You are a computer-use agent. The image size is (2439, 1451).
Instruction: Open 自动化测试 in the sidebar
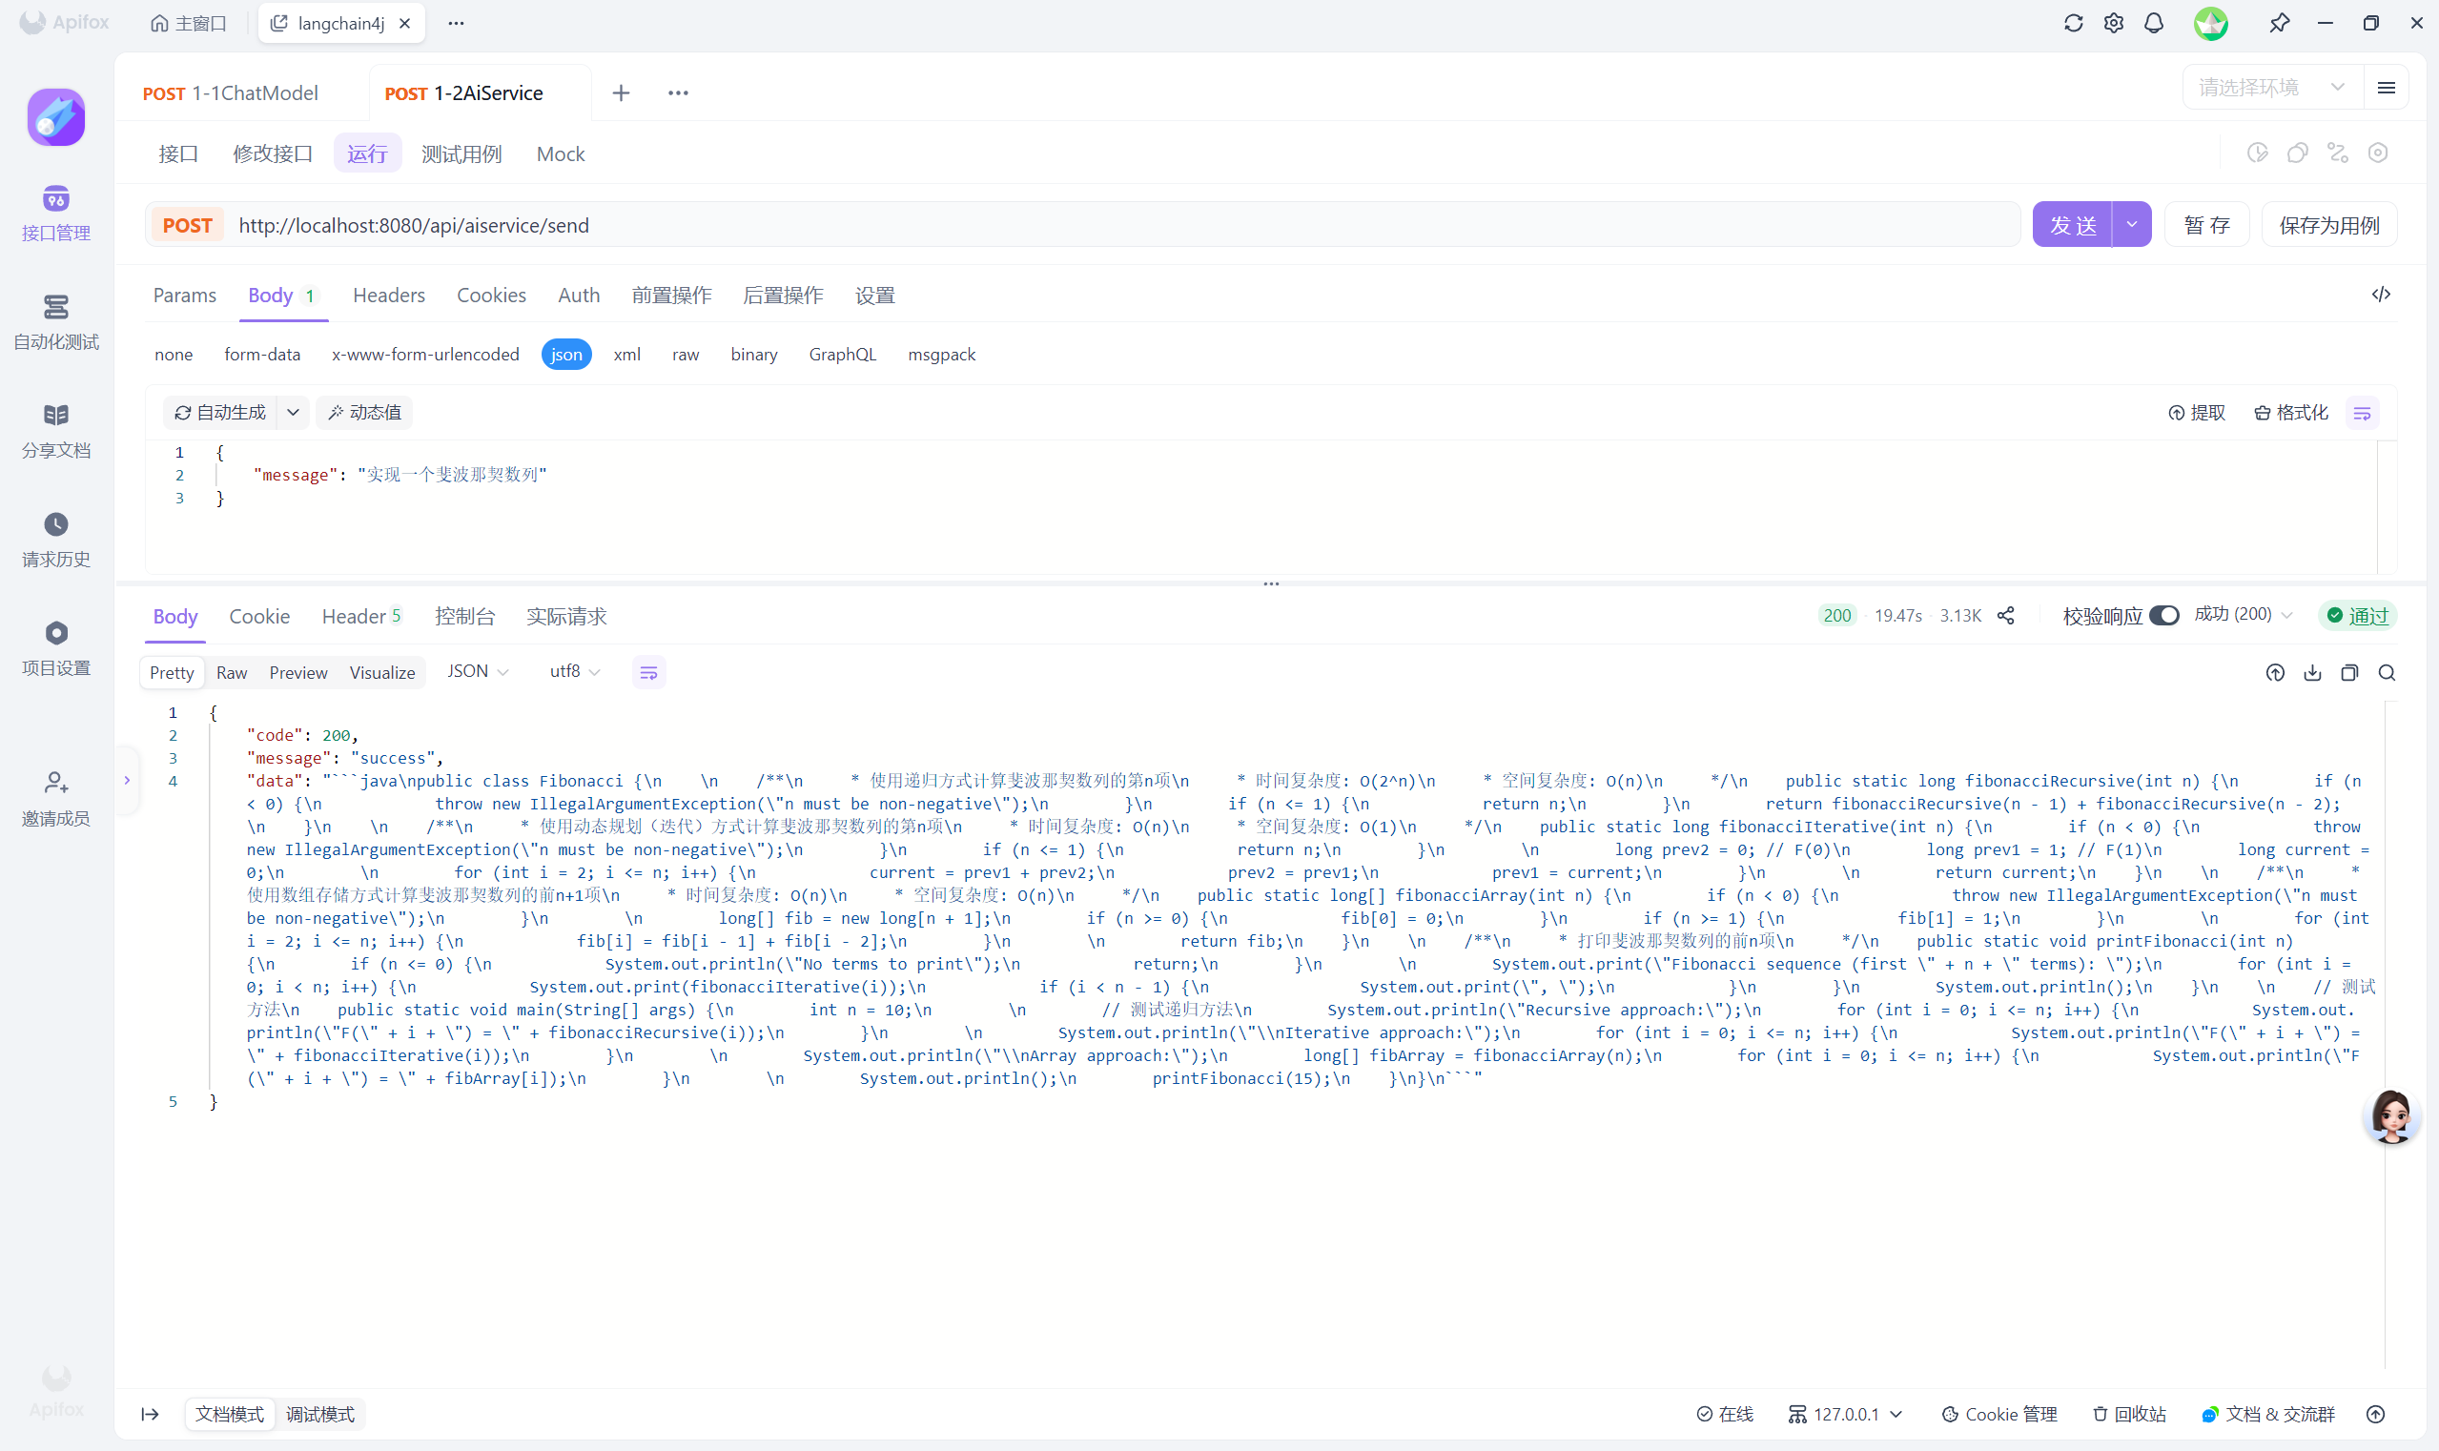click(55, 321)
